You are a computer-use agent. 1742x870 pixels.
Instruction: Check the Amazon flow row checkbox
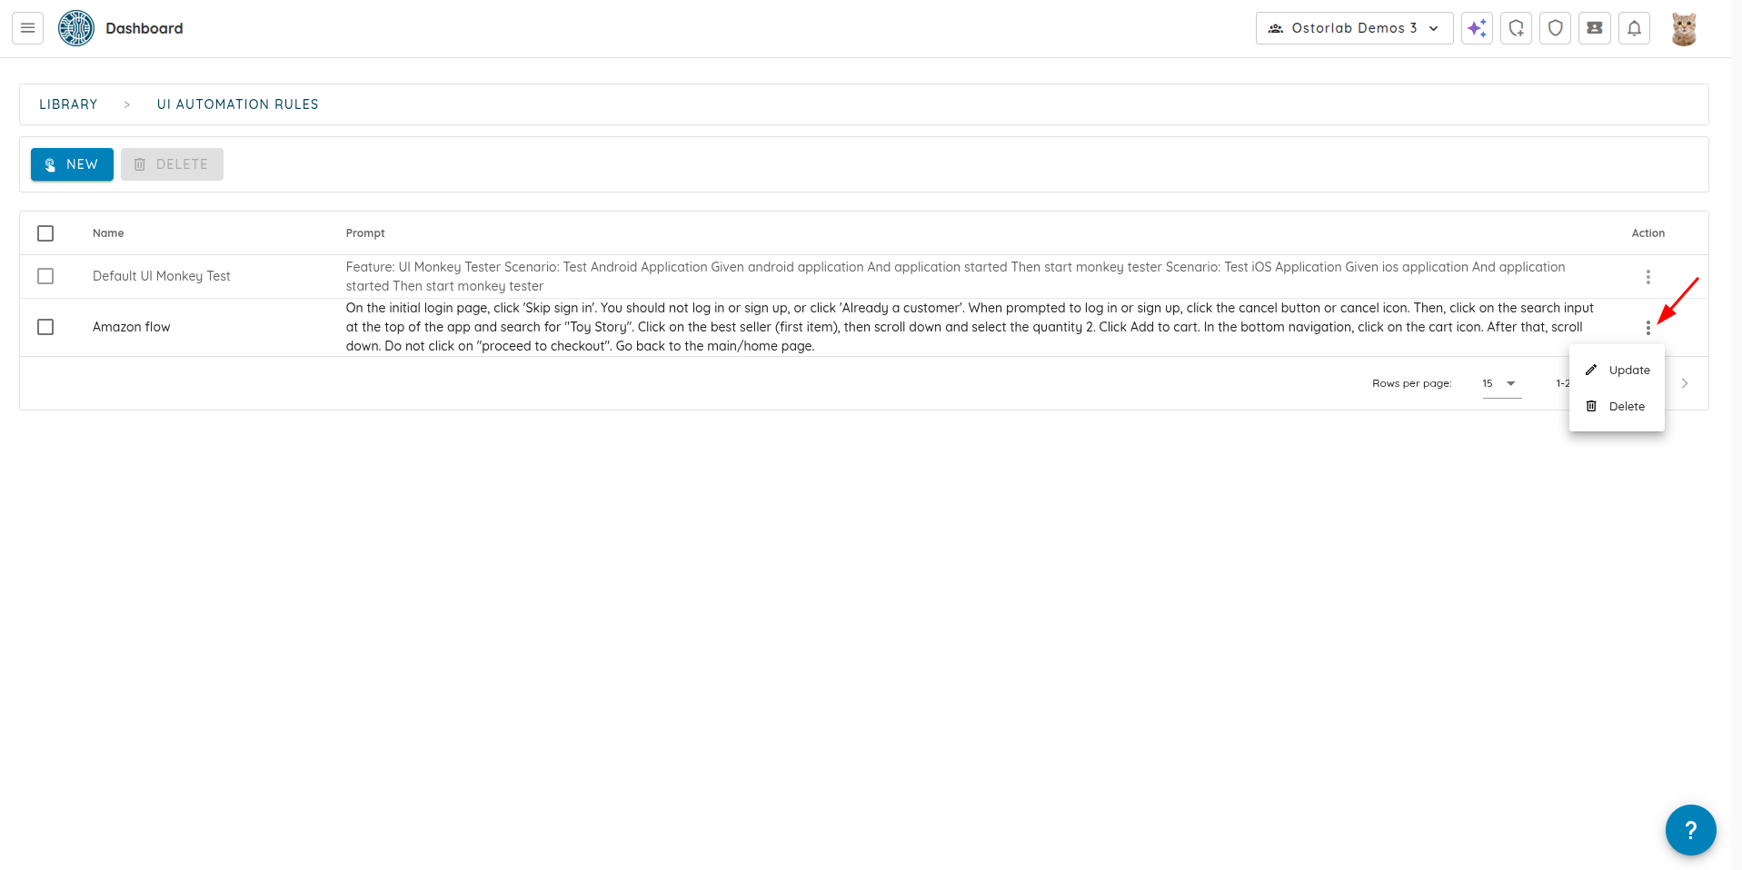45,327
